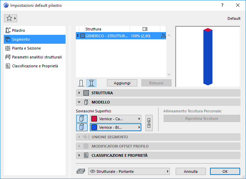Expand the MODIFICATORI OFFSET PROFILO panel
The width and height of the screenshot is (246, 179).
79,146
